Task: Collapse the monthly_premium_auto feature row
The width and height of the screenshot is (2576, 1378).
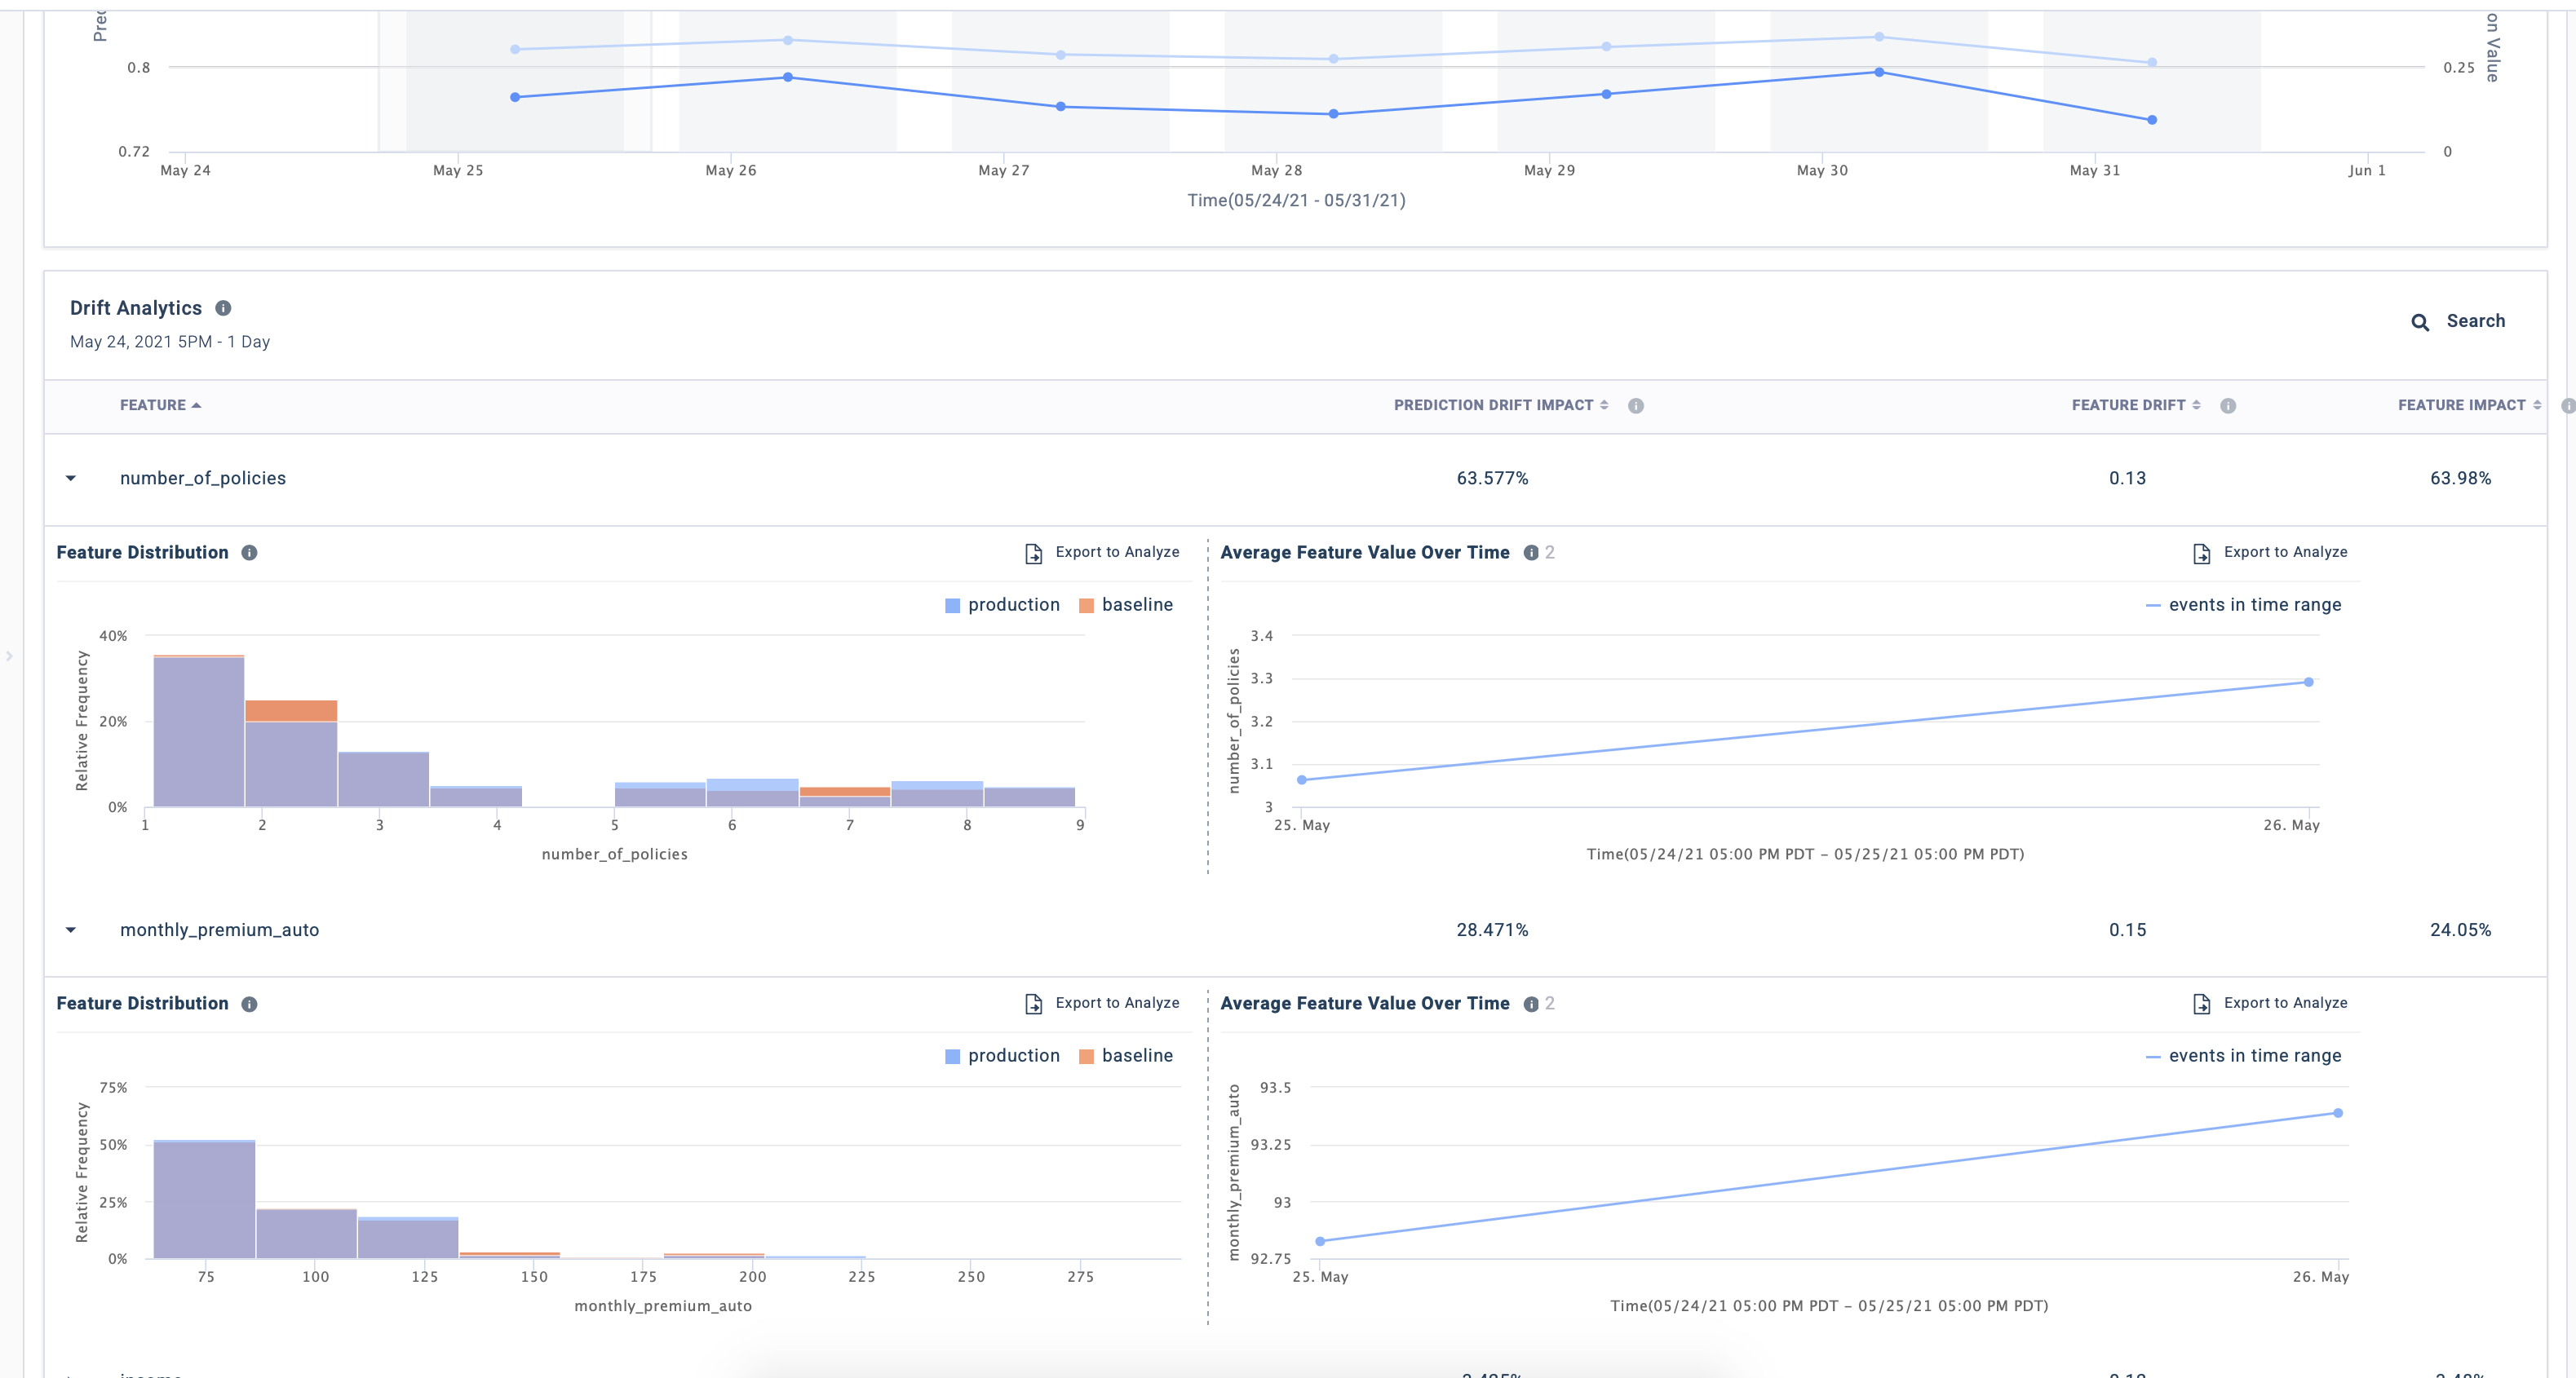Action: coord(71,930)
